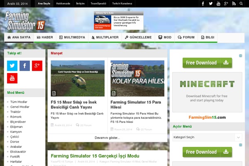Open Genel Modlar category
Viewport: 249px width, 166px height.
20,107
